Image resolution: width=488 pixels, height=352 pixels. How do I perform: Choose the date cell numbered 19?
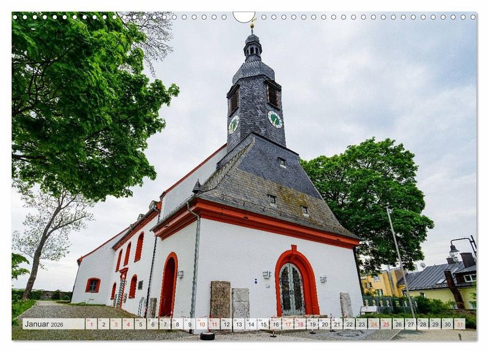coord(313,324)
